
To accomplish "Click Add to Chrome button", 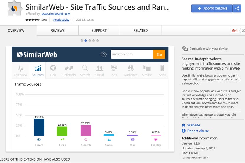I will tap(212, 9).
